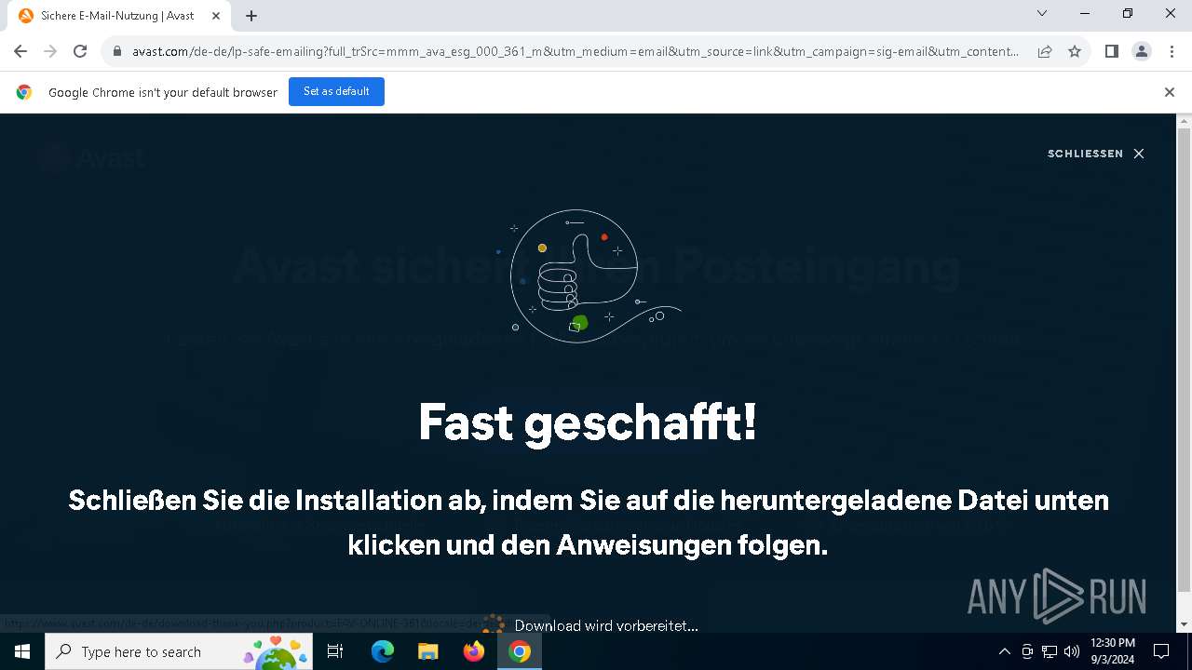This screenshot has width=1192, height=670.
Task: Open Task View on taskbar
Action: [335, 651]
